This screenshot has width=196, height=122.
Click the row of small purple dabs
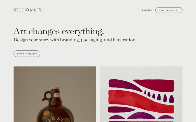point(159,96)
